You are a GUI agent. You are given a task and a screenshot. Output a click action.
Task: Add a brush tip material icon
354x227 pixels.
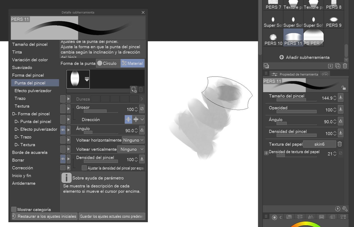(x=134, y=89)
